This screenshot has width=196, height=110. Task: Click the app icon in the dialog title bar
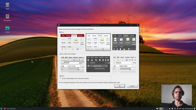click(59, 25)
